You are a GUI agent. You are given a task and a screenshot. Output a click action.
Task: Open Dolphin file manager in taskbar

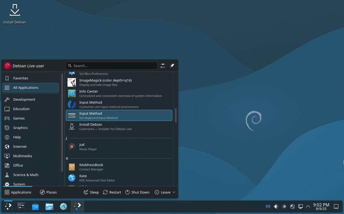pos(49,206)
